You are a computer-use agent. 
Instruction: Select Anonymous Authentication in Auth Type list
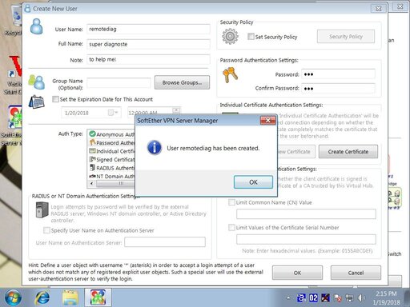tap(112, 134)
